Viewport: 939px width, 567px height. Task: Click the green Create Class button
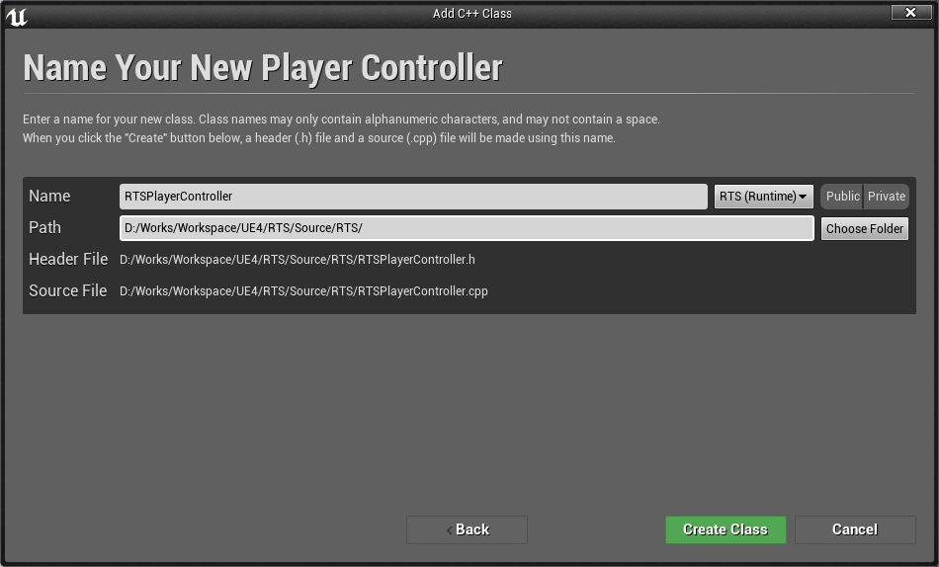(x=726, y=529)
